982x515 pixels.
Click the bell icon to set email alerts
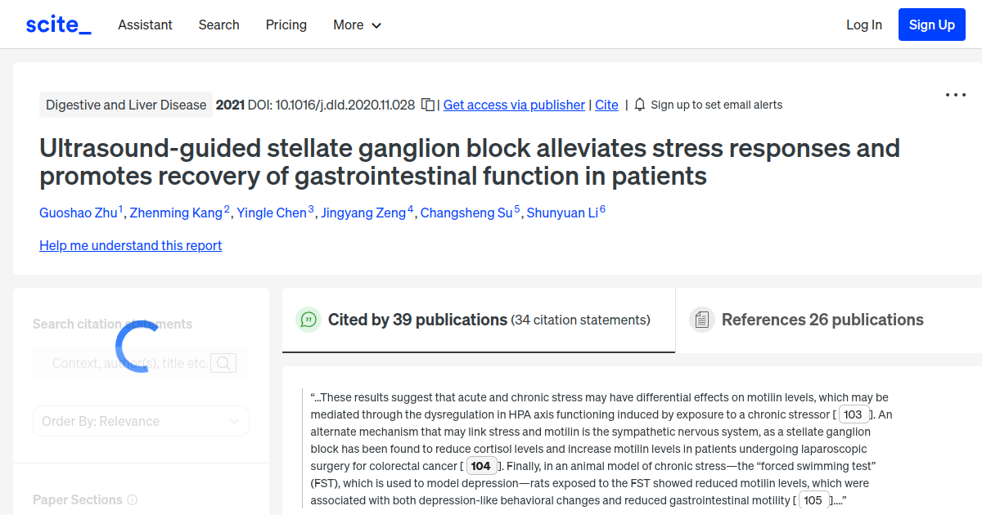(639, 105)
